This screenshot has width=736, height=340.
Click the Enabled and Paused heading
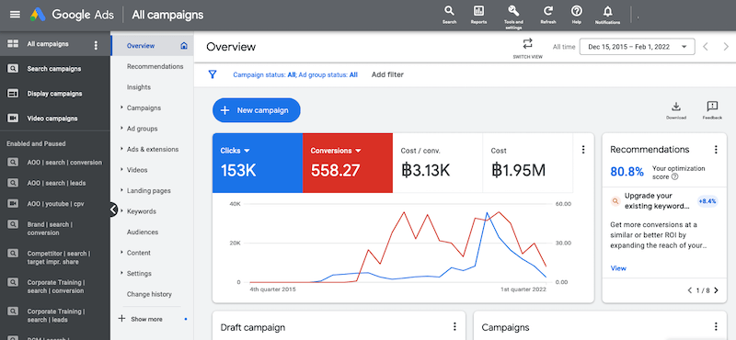pyautogui.click(x=36, y=143)
